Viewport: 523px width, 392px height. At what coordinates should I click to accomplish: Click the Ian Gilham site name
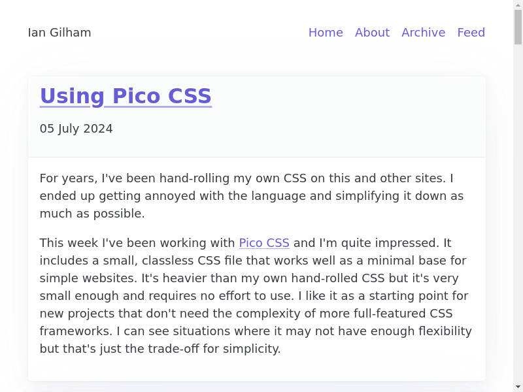[59, 33]
